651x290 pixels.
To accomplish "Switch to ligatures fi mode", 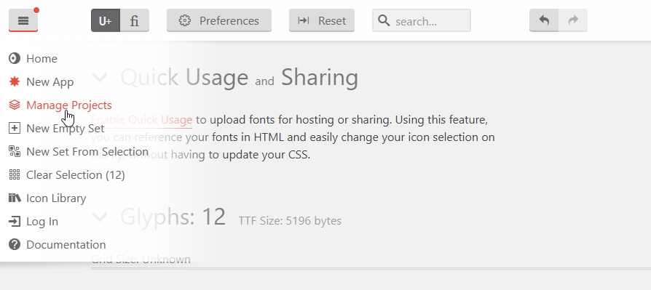I will pos(135,20).
